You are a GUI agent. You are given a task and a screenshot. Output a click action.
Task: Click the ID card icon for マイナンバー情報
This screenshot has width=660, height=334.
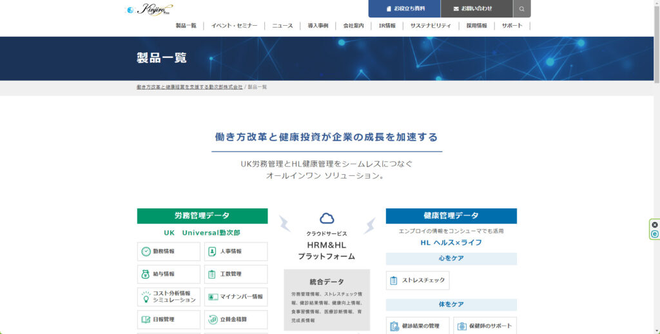coord(213,297)
